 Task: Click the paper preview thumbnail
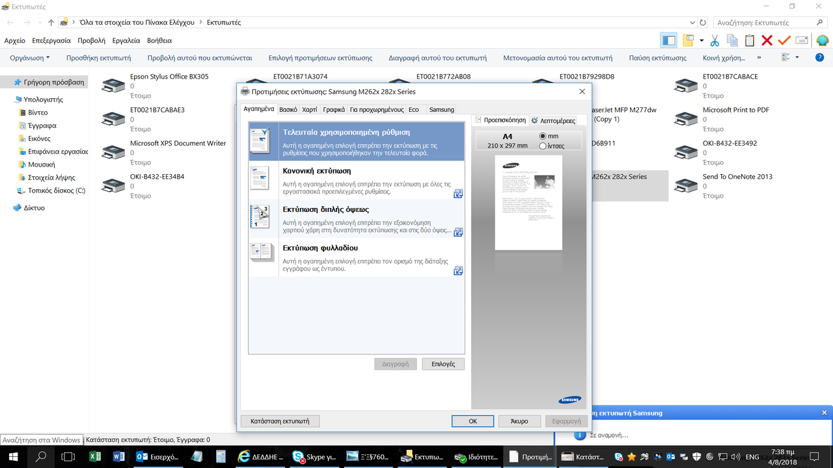(x=528, y=201)
